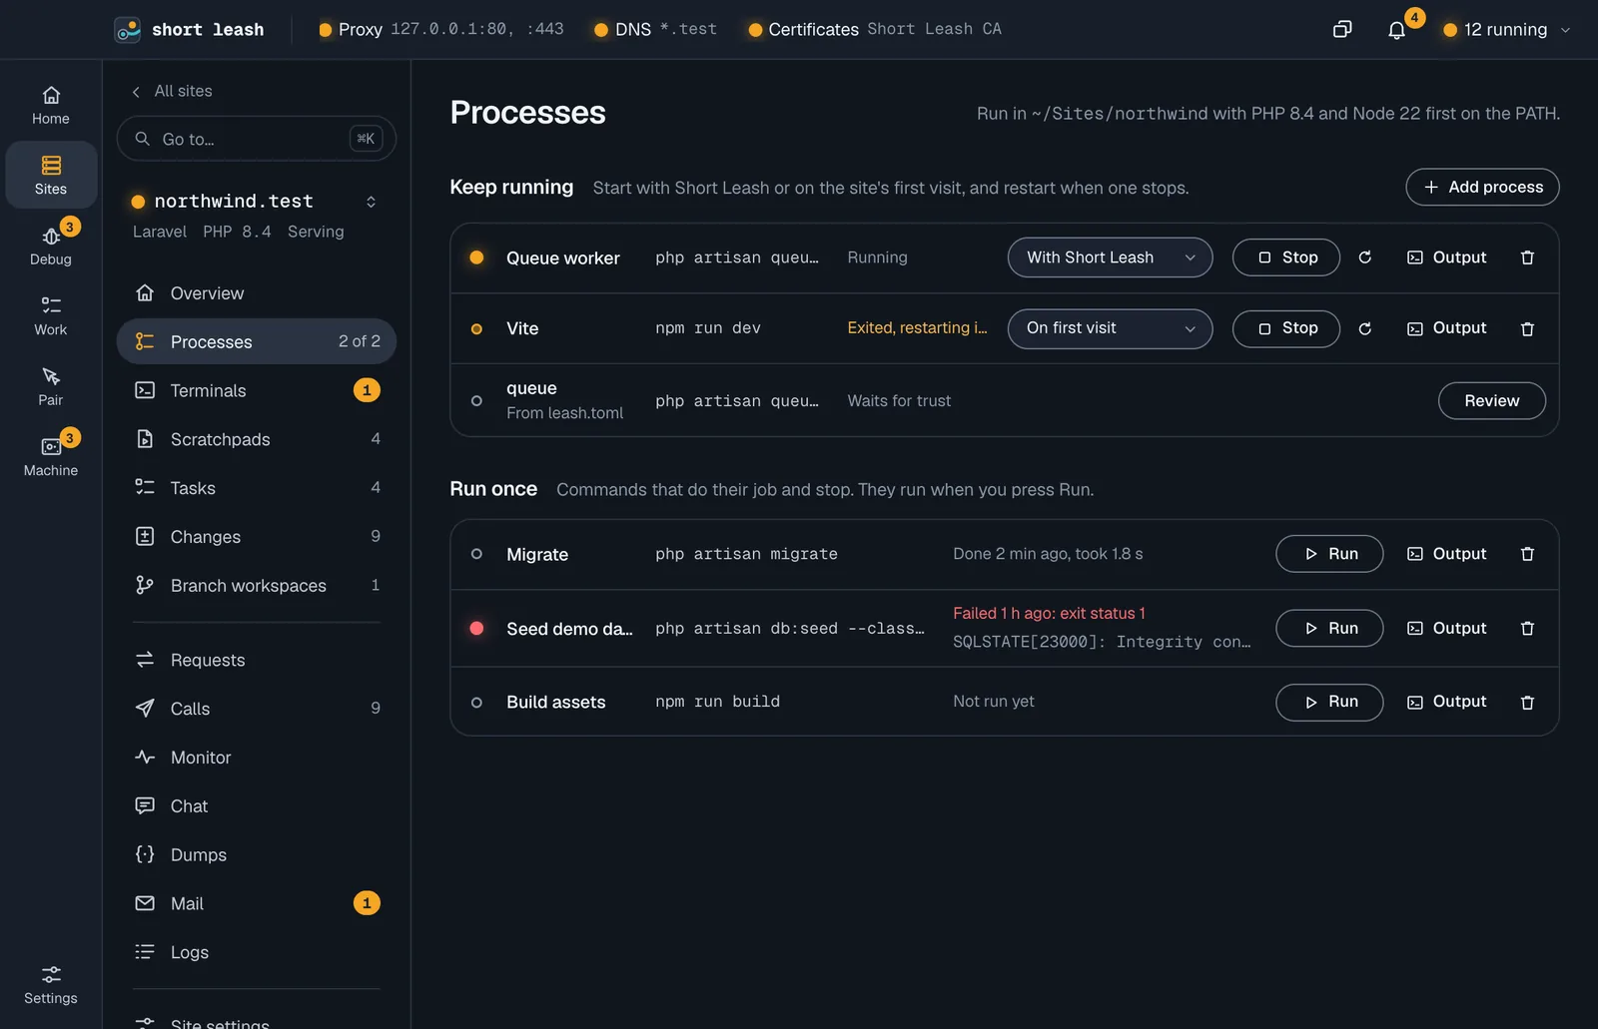
Task: Delete the Migrate command
Action: pos(1527,554)
